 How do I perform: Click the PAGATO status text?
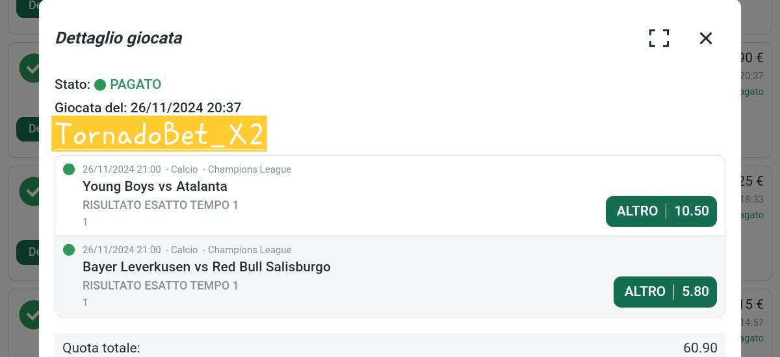135,84
